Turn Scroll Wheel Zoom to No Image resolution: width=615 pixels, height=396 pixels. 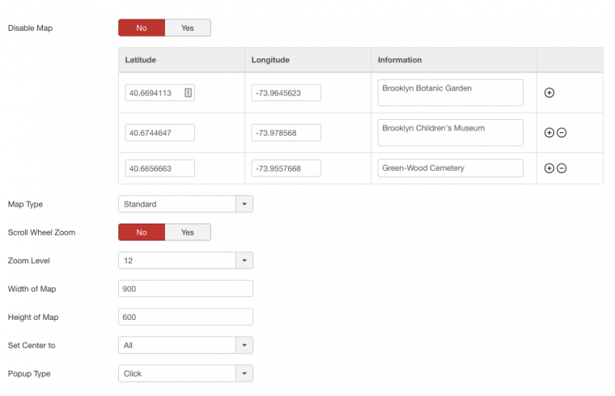coord(142,232)
